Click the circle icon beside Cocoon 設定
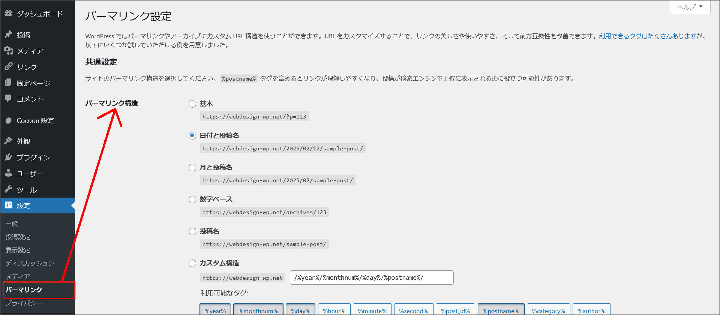720x315 pixels. [x=9, y=120]
